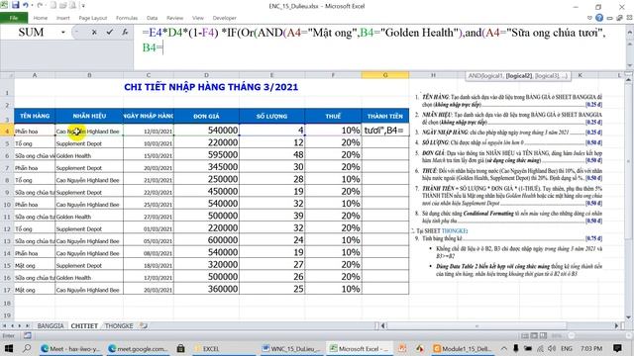634x356 pixels.
Task: Open the View ribbon tab
Action: click(x=198, y=18)
